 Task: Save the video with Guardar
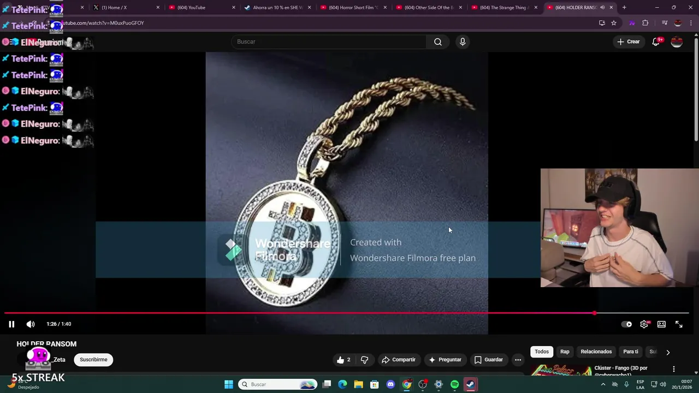pos(488,360)
